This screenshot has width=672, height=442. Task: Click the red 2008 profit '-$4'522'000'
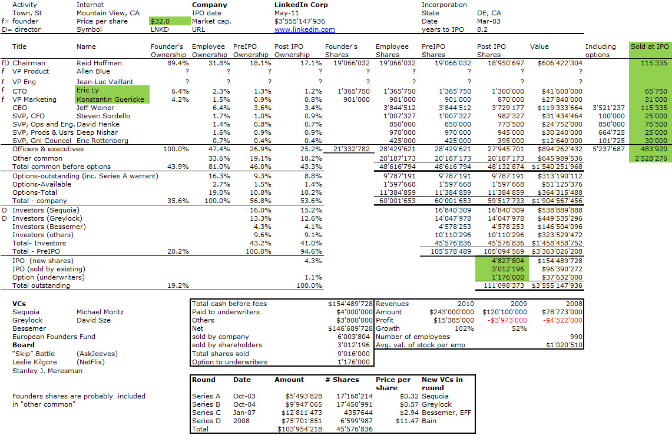(x=562, y=320)
